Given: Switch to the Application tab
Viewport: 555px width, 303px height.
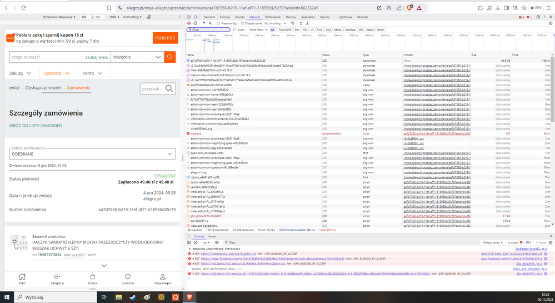Looking at the screenshot, I should click(x=308, y=17).
